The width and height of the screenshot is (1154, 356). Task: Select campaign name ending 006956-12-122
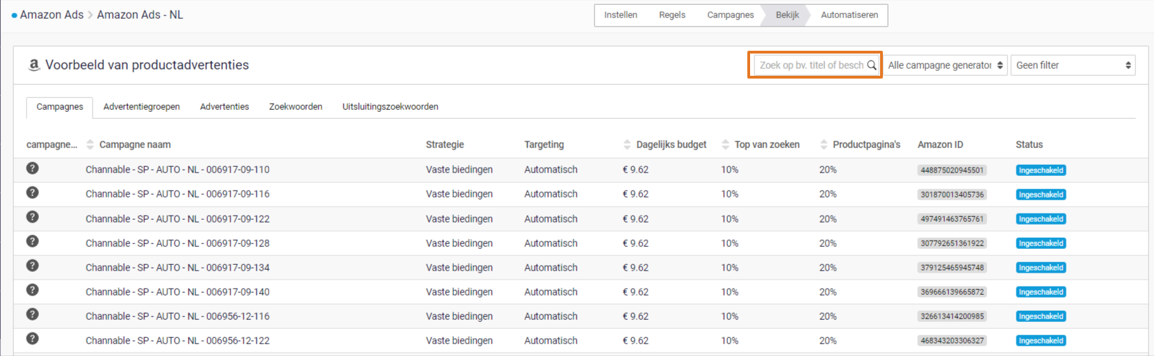point(177,341)
